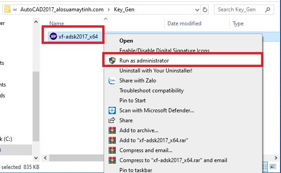Click in the Search Key_Gen field
Viewport: 281px width, 173px height.
tap(240, 10)
